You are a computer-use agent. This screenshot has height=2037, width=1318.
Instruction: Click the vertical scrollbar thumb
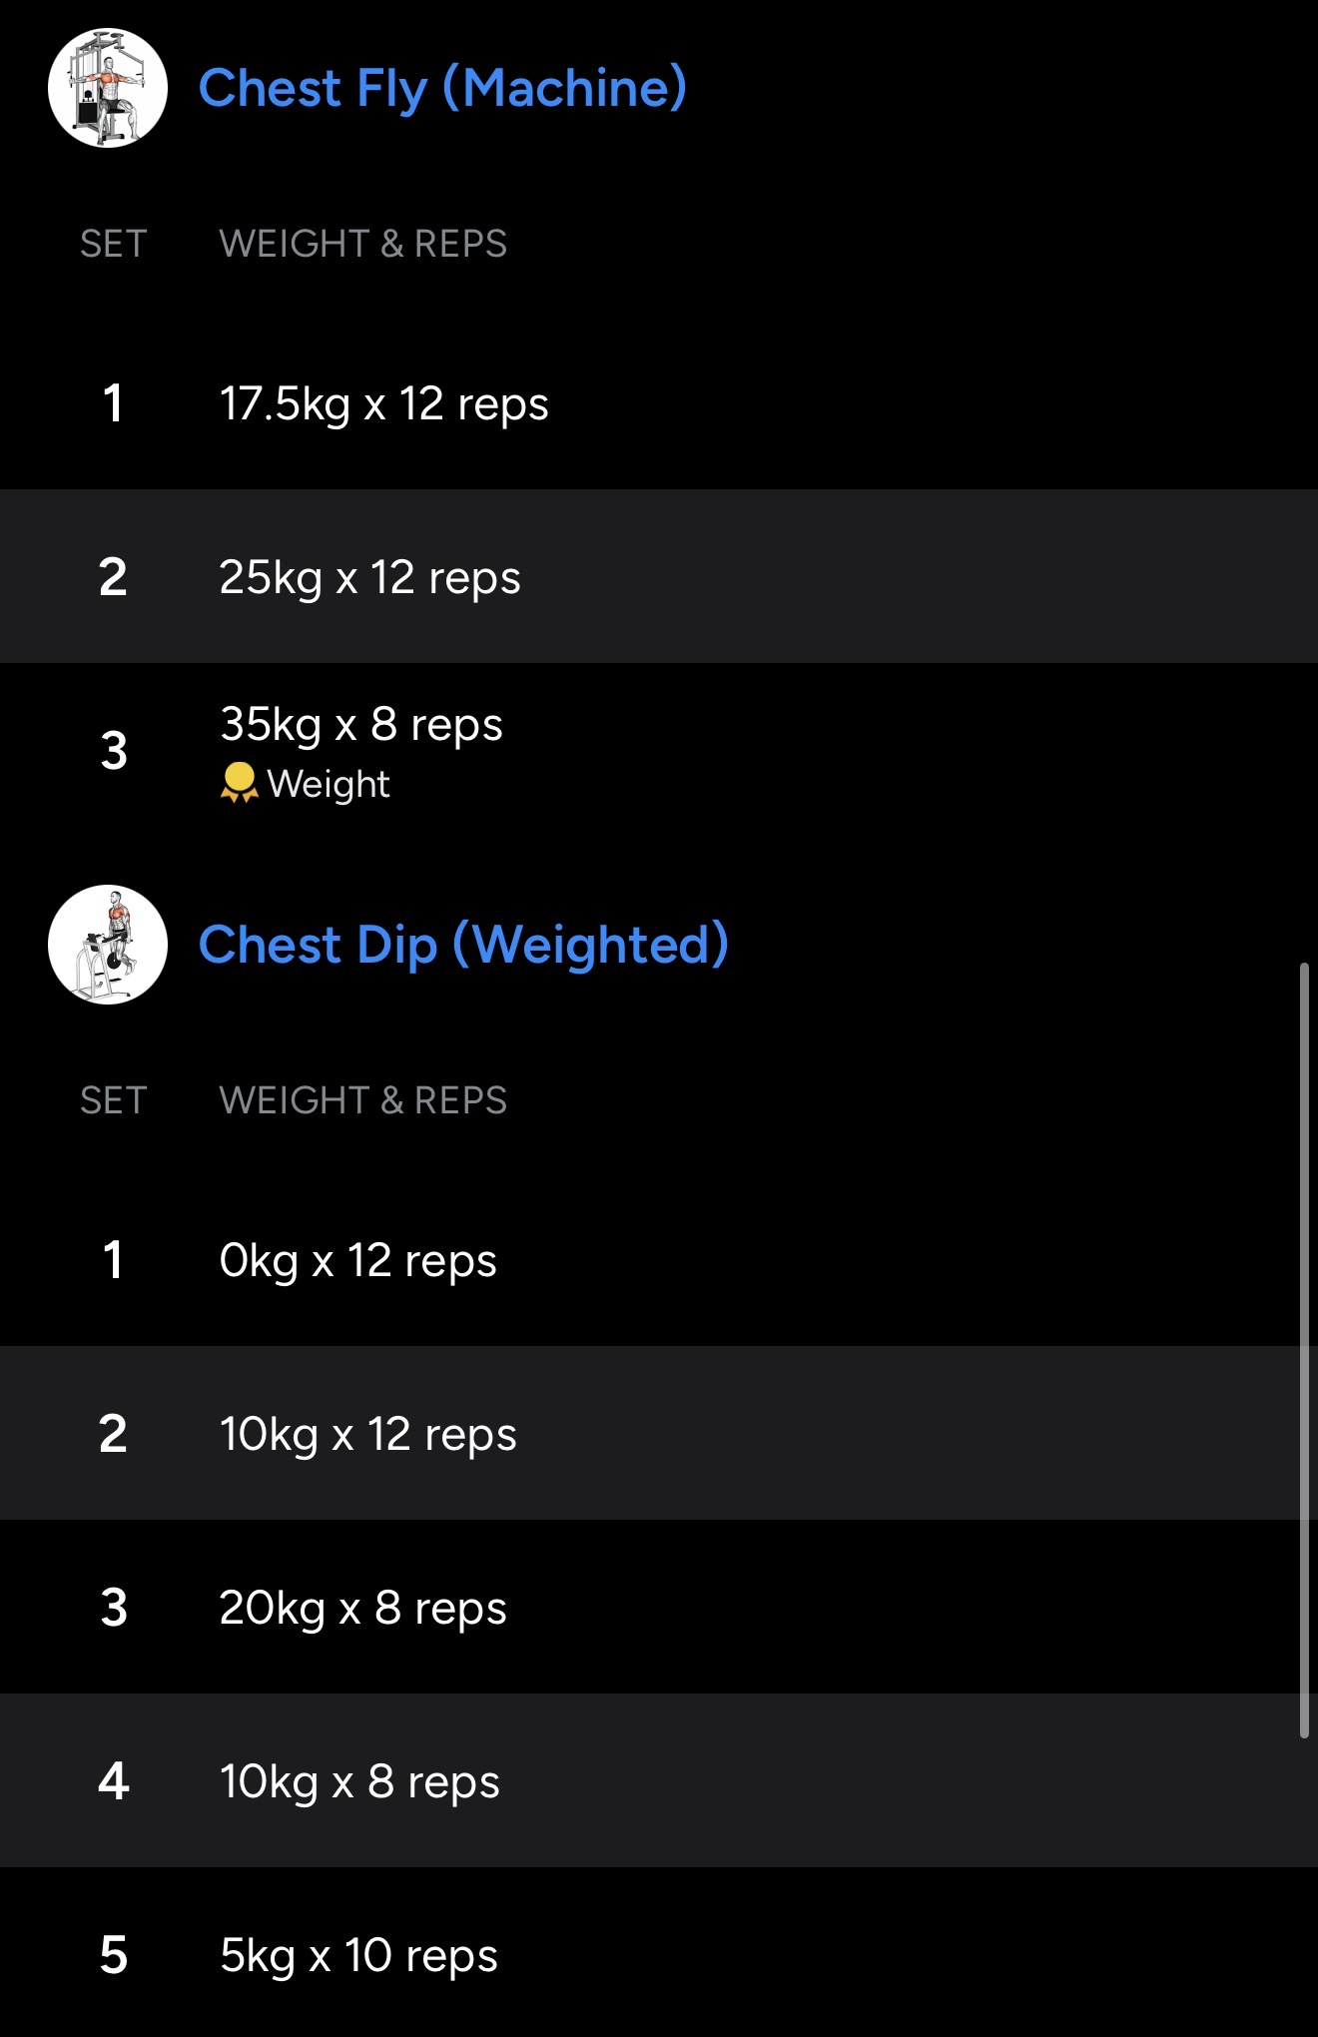tap(1304, 1348)
